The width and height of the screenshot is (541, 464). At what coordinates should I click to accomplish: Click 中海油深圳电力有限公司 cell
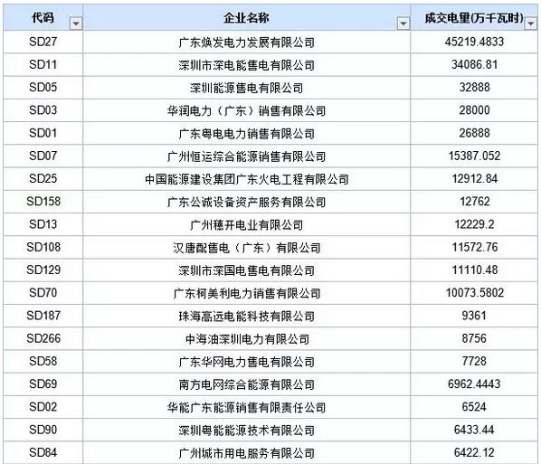click(x=246, y=338)
